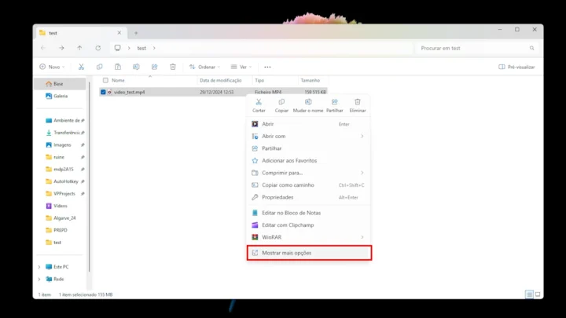This screenshot has height=318, width=566.
Task: Click toolbar paste clipboard icon
Action: tap(118, 67)
